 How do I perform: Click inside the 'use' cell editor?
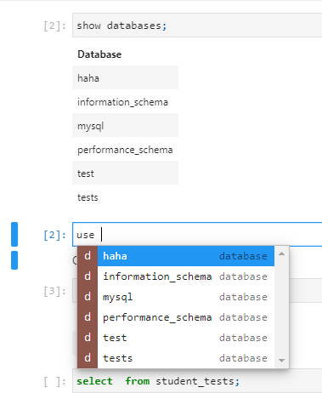point(197,235)
